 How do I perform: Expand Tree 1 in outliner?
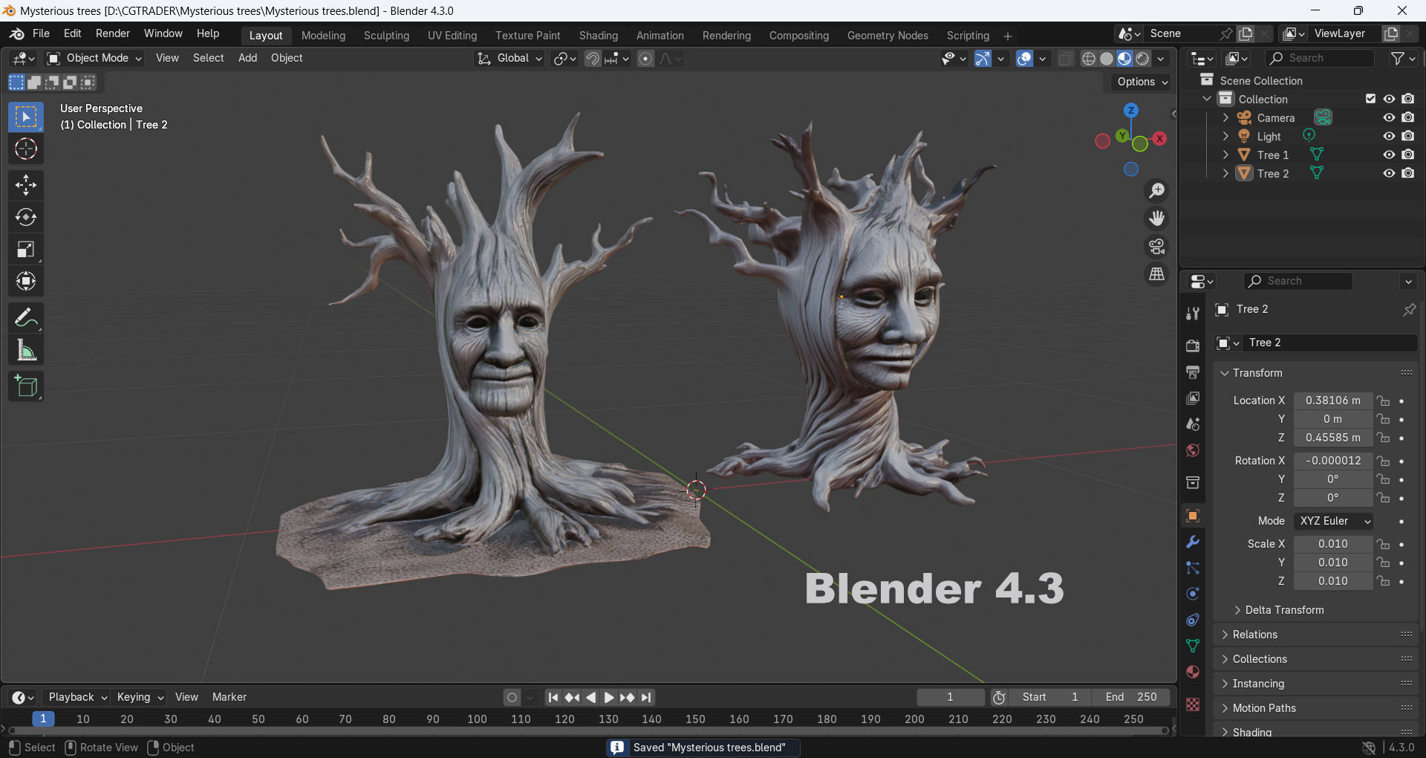click(x=1225, y=155)
